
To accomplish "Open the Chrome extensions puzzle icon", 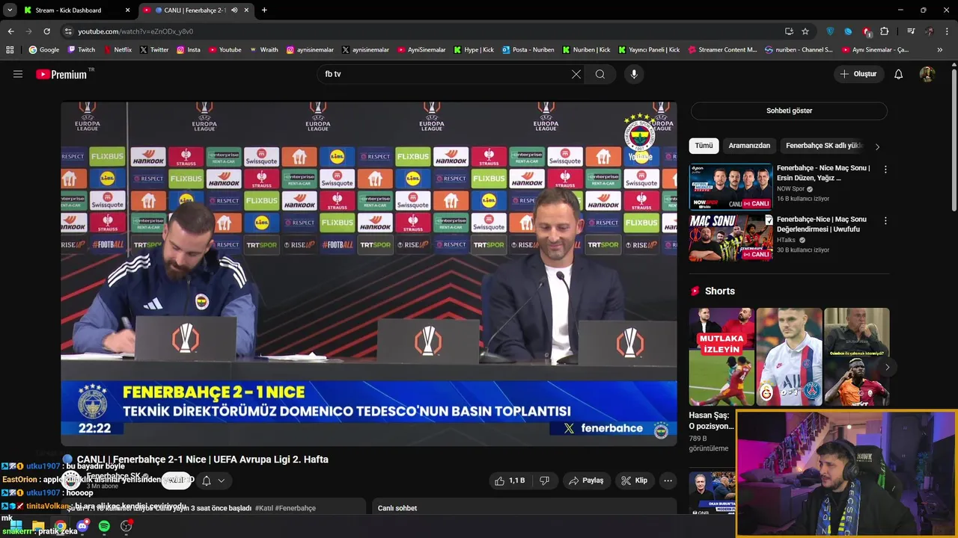I will point(885,31).
